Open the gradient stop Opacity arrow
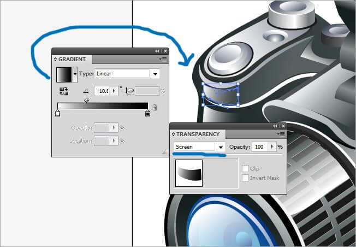The width and height of the screenshot is (356, 247). (x=114, y=128)
